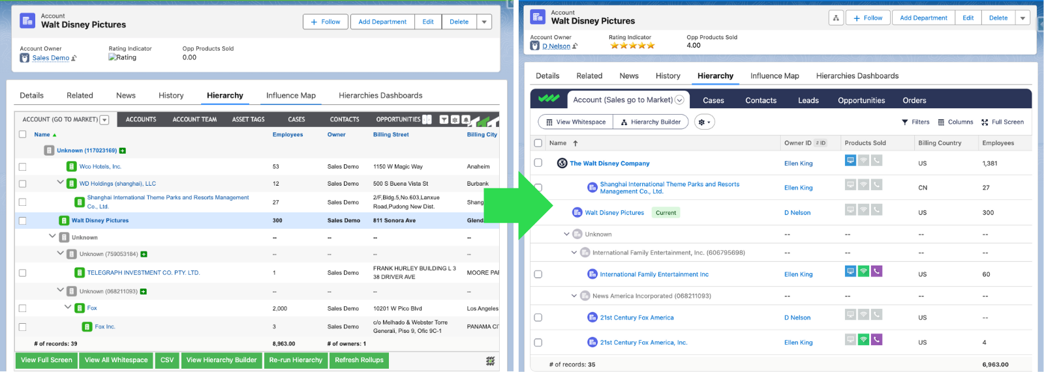The width and height of the screenshot is (1044, 372).
Task: Open the Account (Sales go to Market) dropdown
Action: [x=679, y=100]
